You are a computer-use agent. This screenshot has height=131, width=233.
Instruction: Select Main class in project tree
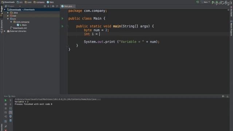pos(22,25)
